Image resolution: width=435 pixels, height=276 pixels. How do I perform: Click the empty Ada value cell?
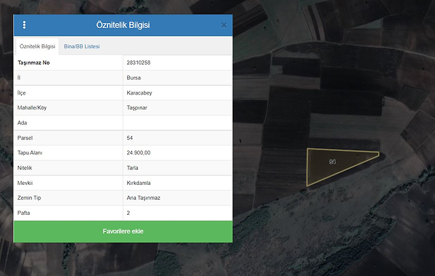click(x=177, y=122)
